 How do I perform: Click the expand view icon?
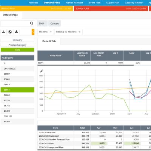(10, 32)
